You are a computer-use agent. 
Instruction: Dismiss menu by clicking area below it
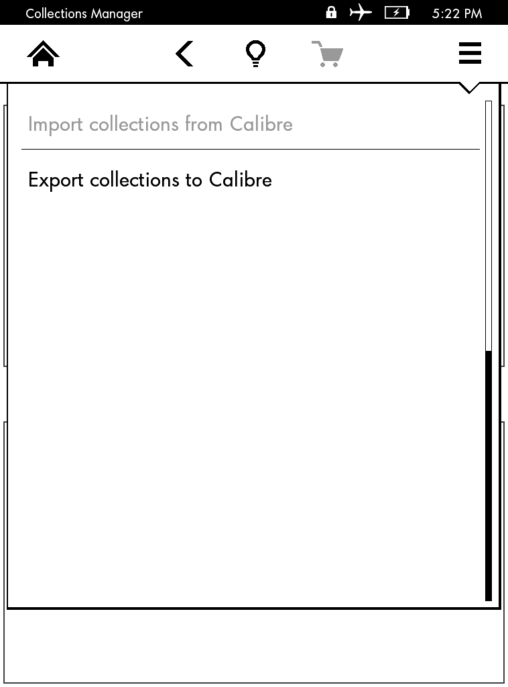254,646
